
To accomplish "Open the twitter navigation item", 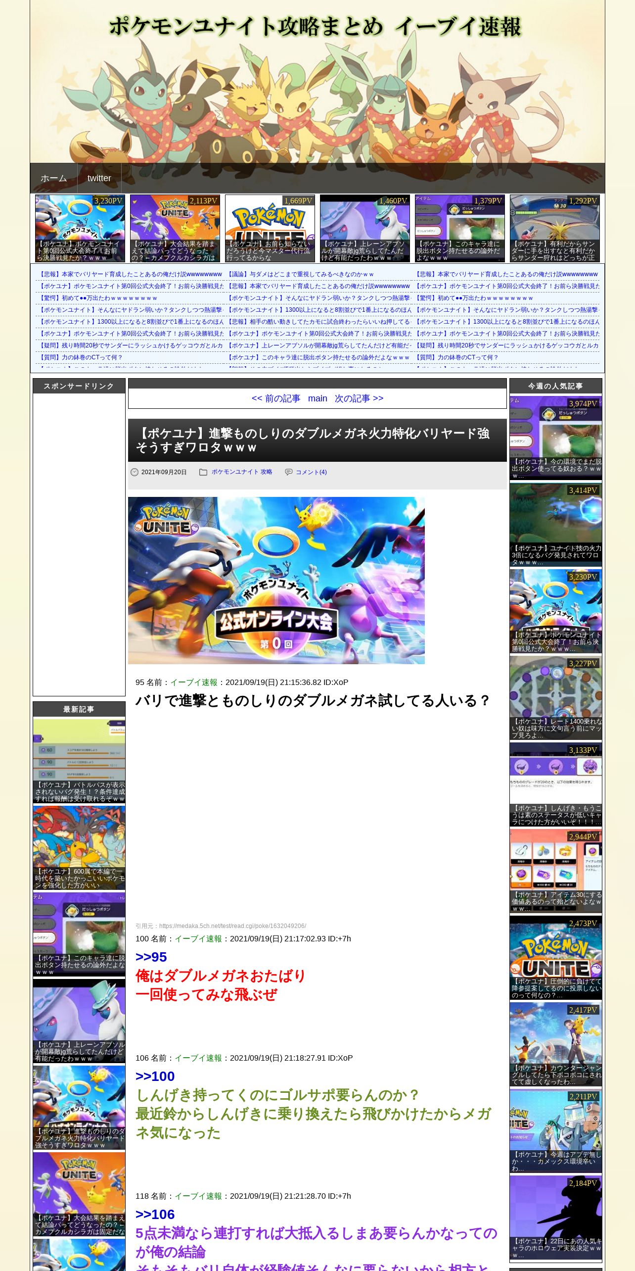I will 99,178.
